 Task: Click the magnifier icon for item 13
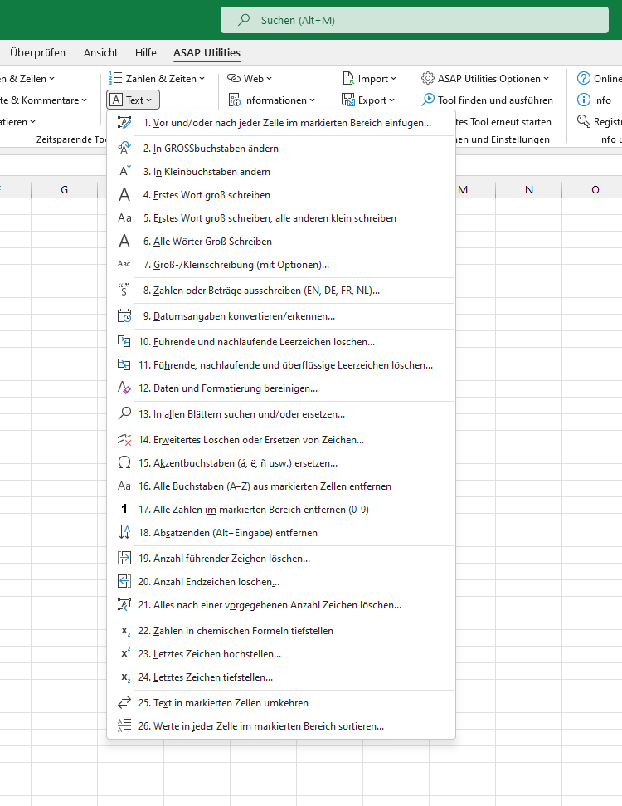pos(124,414)
